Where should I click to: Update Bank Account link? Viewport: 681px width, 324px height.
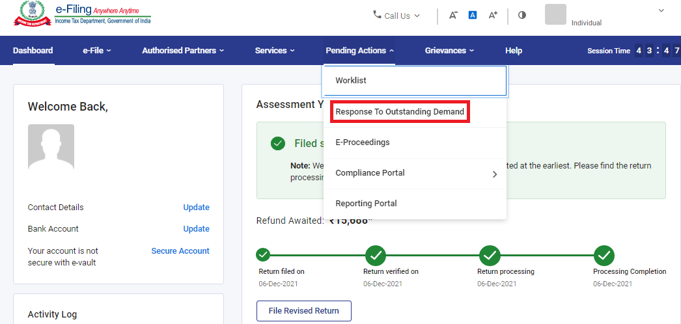click(x=196, y=228)
